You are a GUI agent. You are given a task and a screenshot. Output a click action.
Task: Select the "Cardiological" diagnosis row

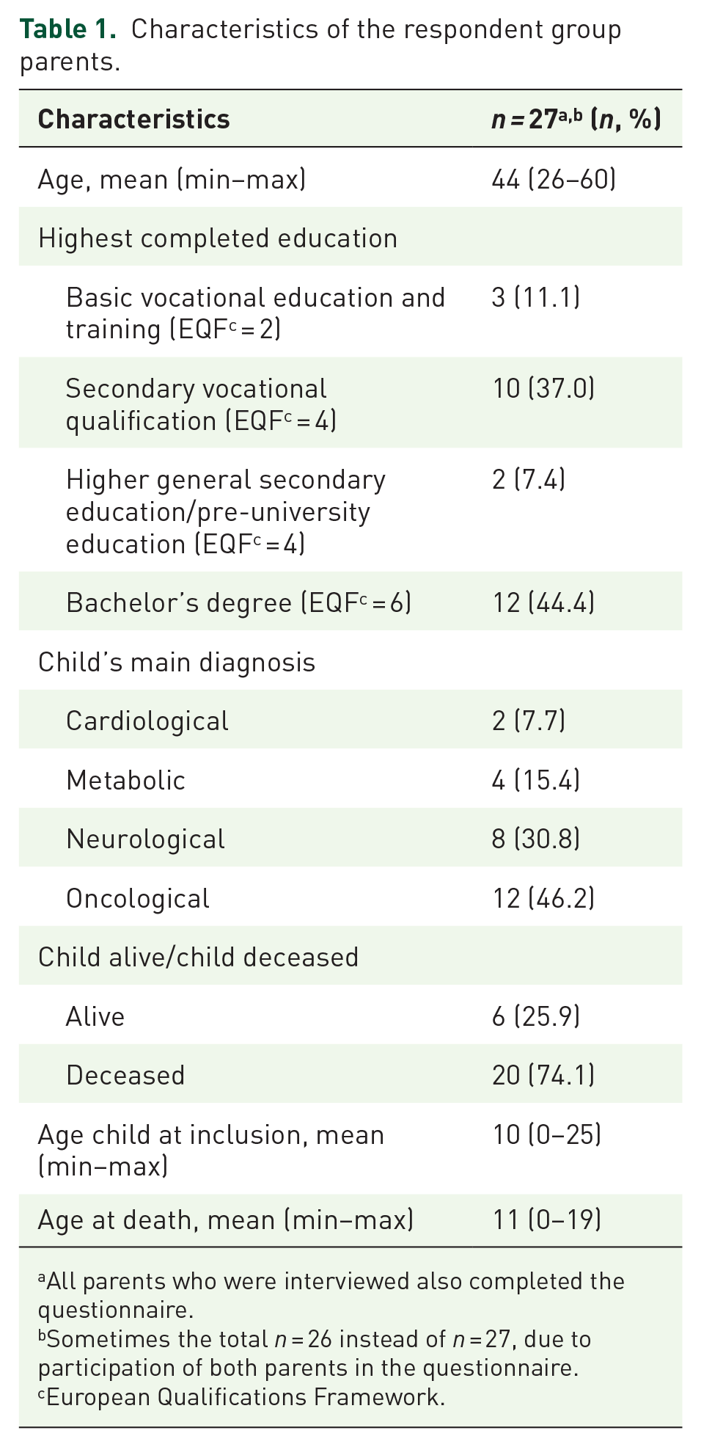[147, 721]
